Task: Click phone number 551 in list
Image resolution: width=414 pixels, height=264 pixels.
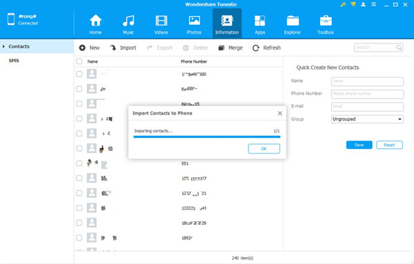Action: point(185,163)
